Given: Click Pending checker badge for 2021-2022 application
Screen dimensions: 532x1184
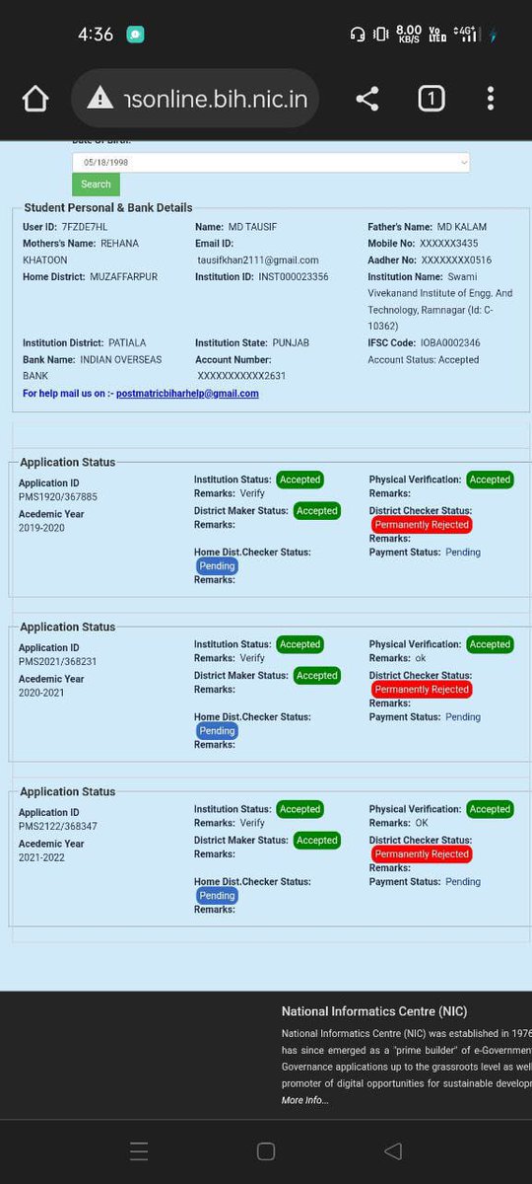Looking at the screenshot, I should 217,896.
